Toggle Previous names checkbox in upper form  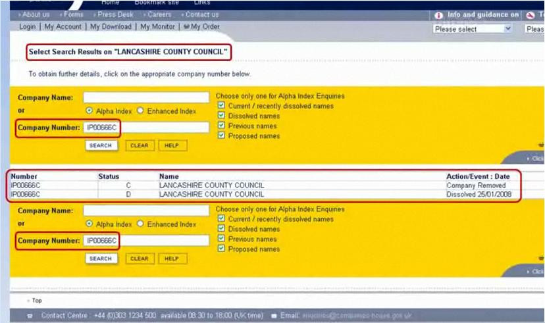(x=221, y=126)
